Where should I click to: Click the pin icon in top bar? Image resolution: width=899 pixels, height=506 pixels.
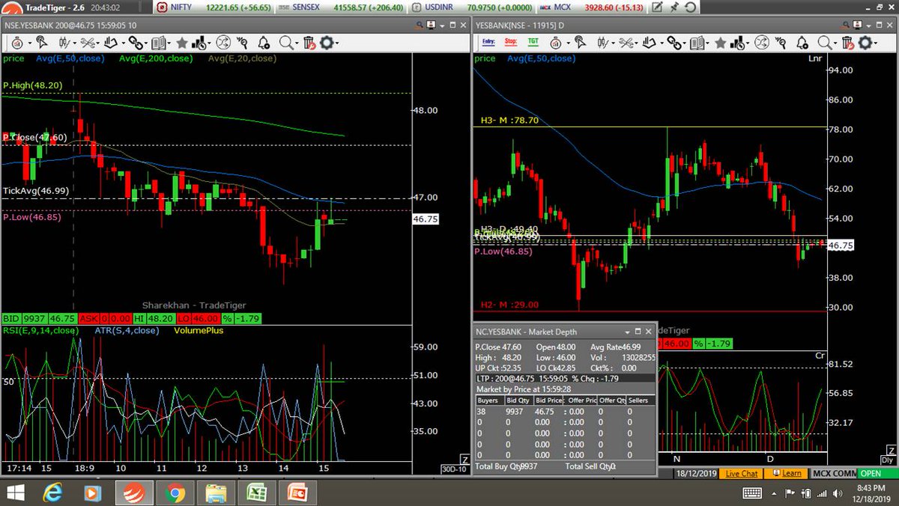click(674, 7)
